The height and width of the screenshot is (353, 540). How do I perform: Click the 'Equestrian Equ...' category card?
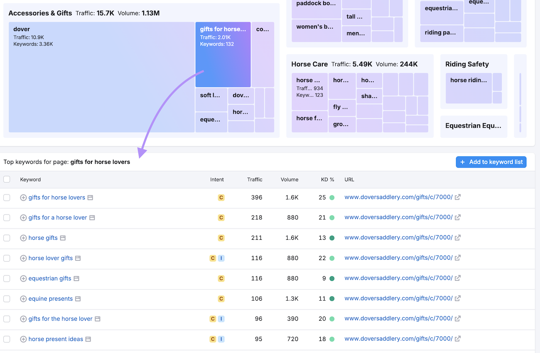474,126
